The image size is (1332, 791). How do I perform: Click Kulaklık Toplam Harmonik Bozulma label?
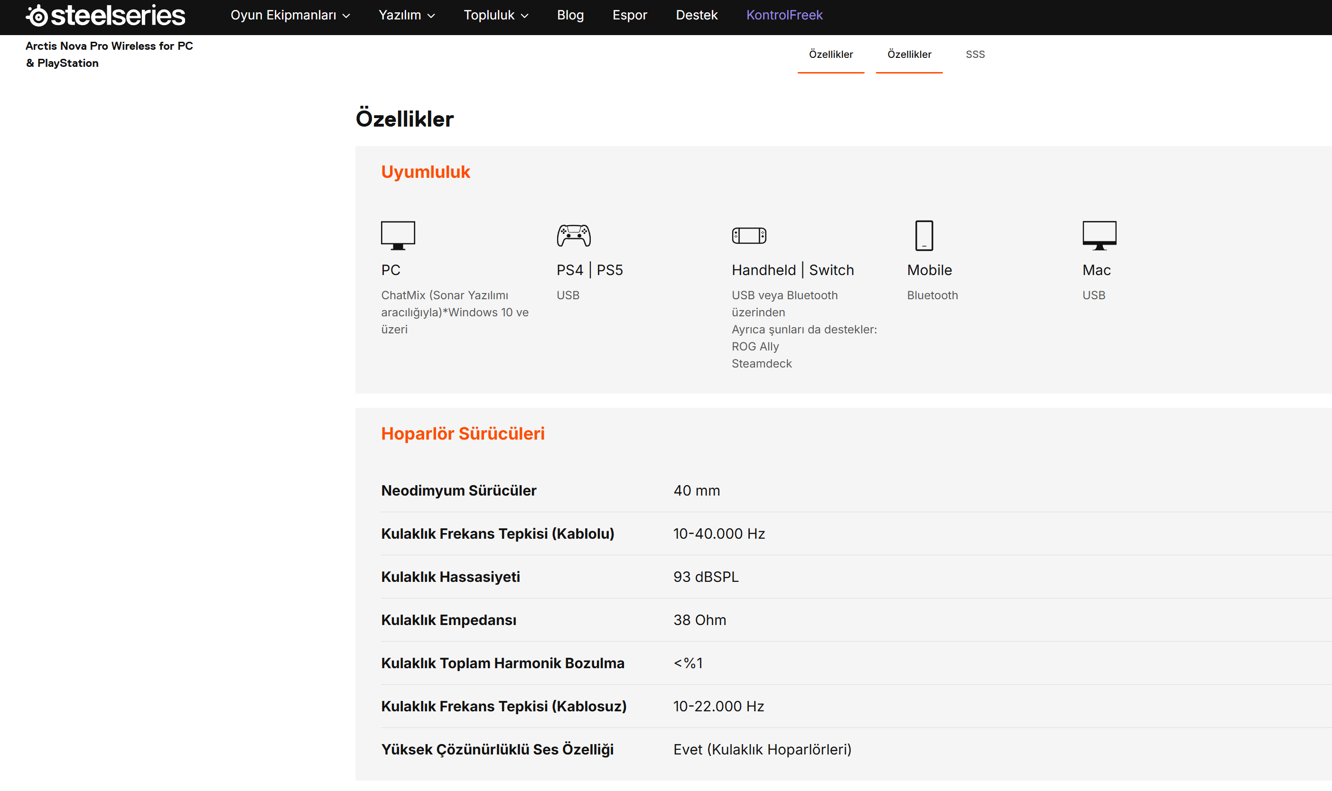503,663
